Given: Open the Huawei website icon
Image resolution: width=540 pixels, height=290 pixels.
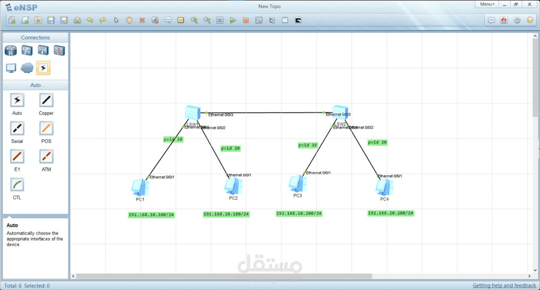Looking at the screenshot, I should (x=504, y=20).
